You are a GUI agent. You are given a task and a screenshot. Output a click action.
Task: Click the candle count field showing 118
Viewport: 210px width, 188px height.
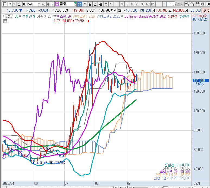pyautogui.click(x=171, y=4)
